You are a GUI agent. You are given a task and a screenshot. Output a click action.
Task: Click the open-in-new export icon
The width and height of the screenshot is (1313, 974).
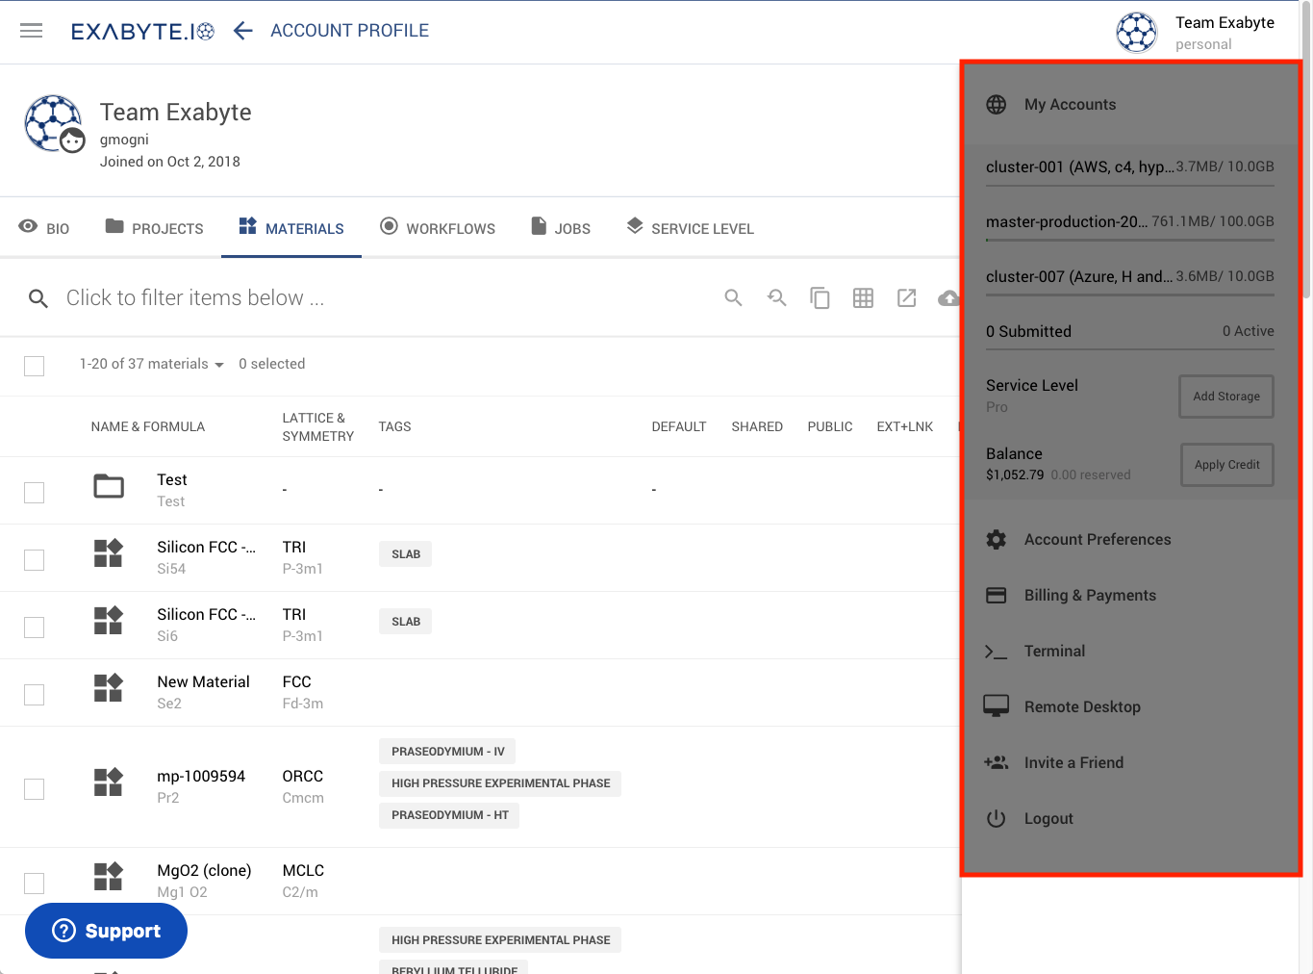(906, 298)
